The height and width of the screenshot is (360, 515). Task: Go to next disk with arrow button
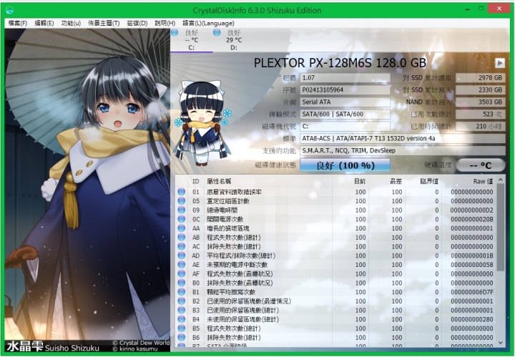pyautogui.click(x=499, y=62)
